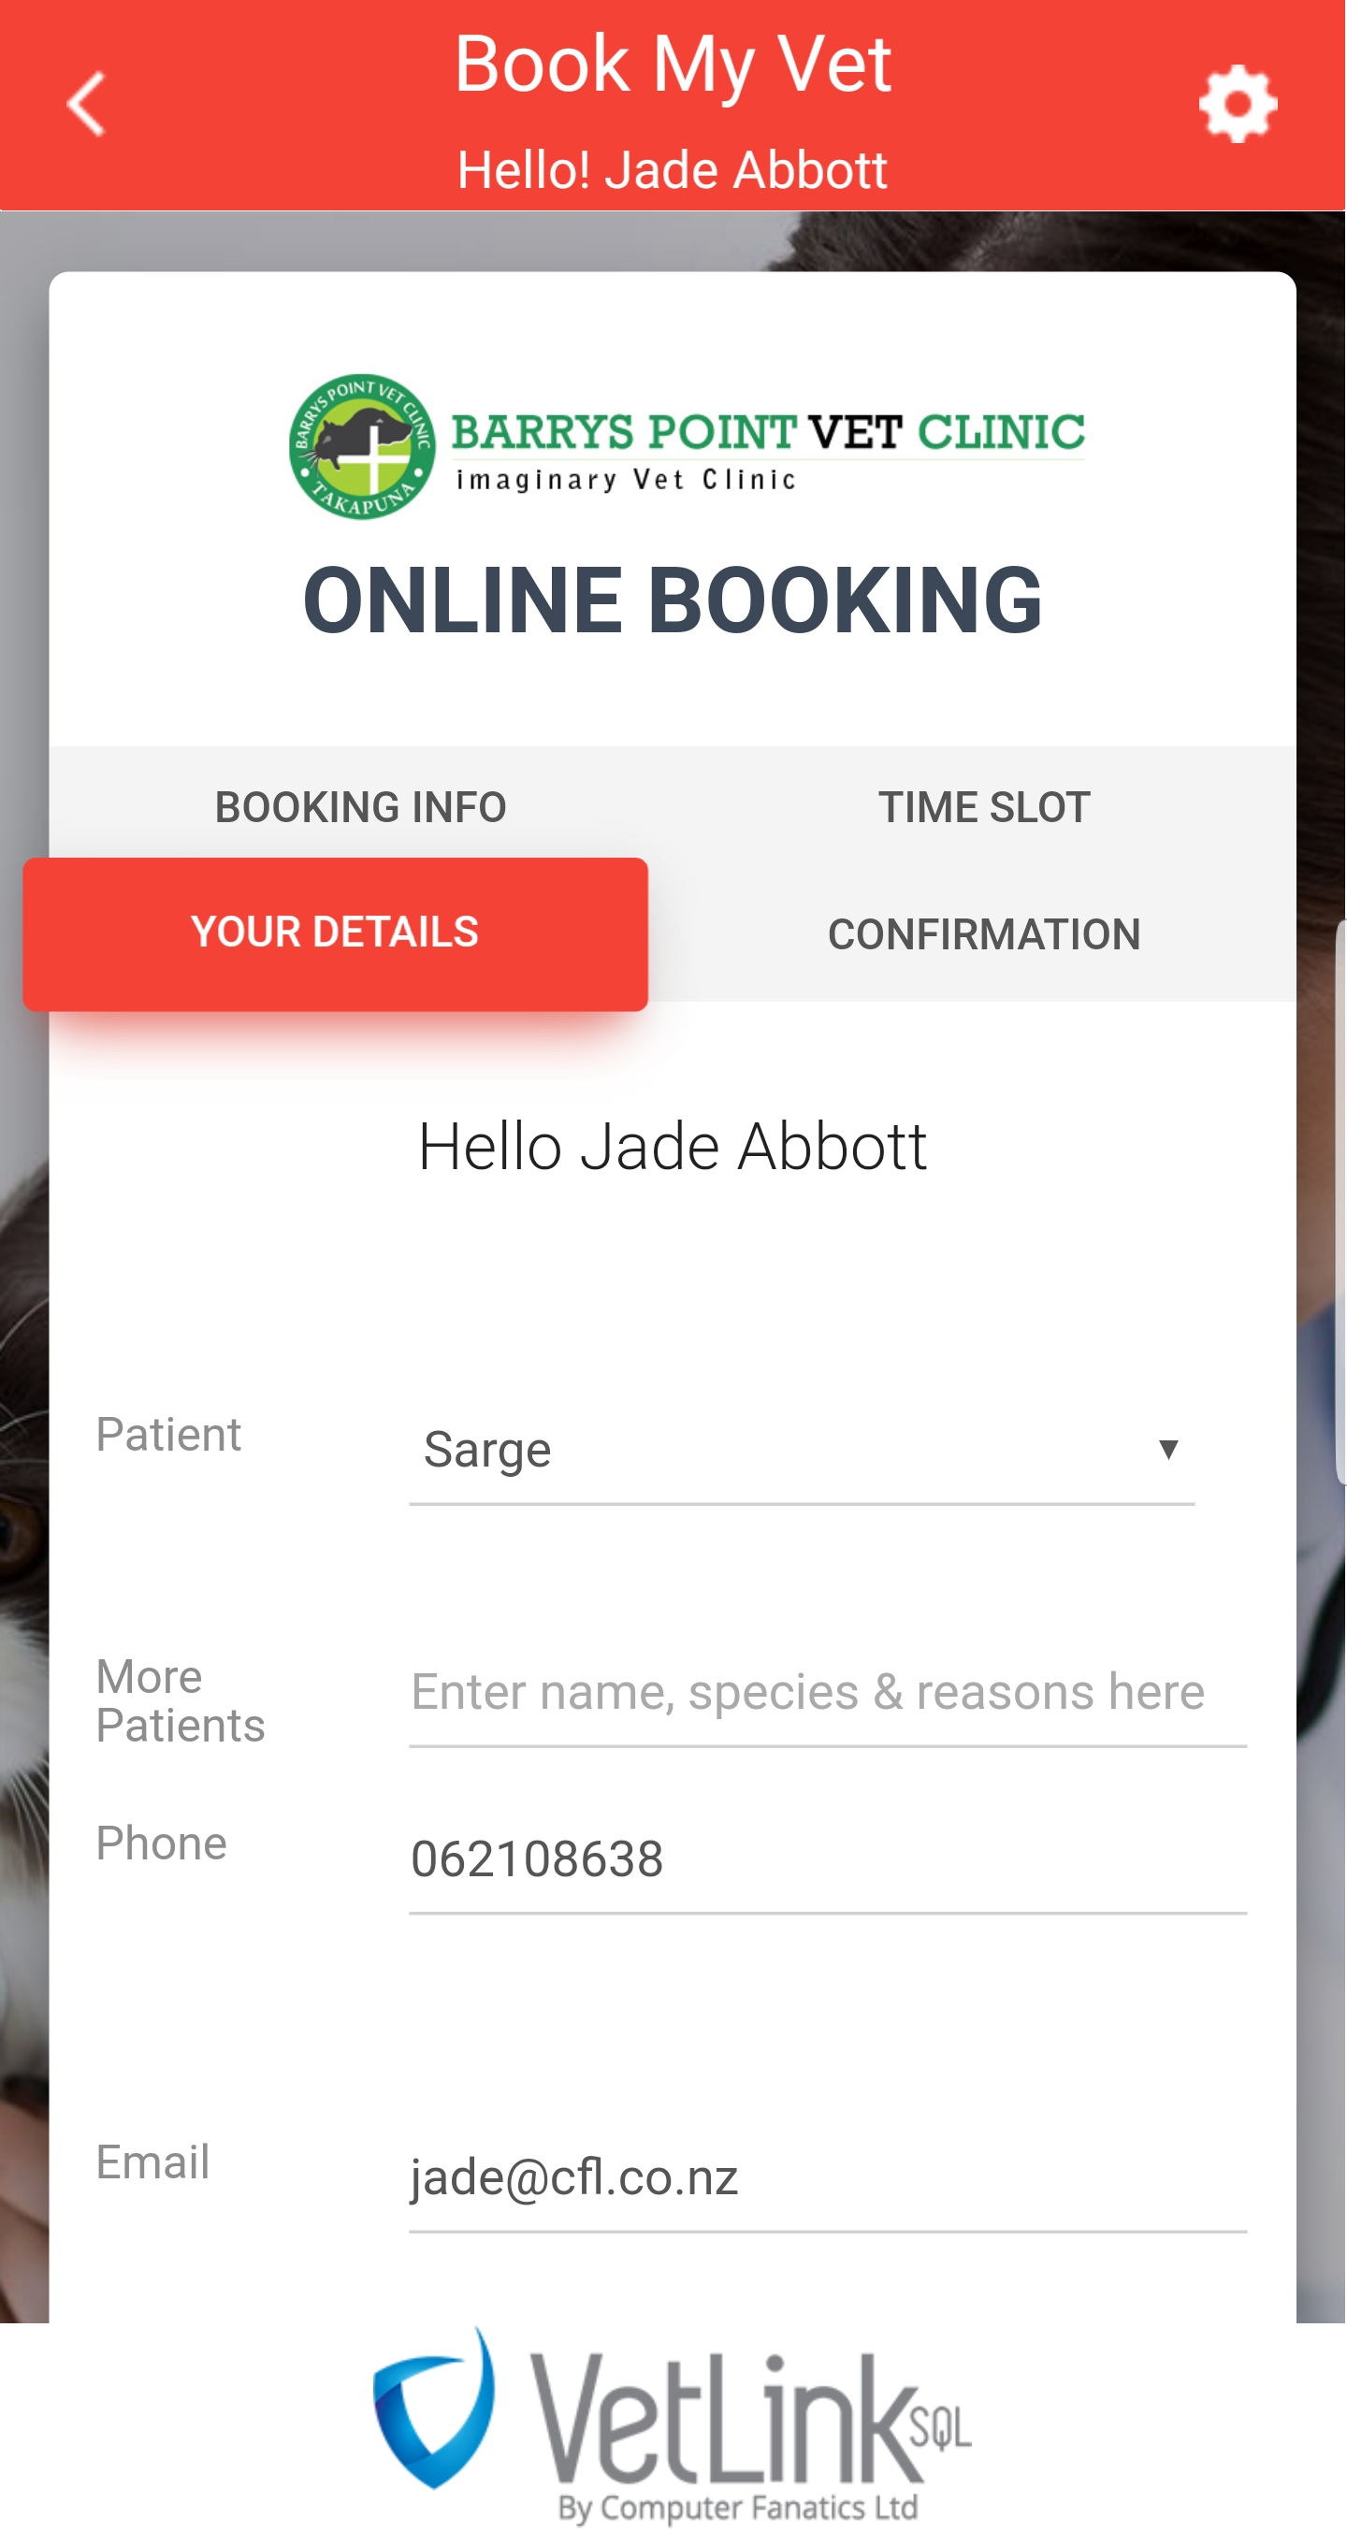
Task: Click the More Patients text field
Action: click(x=827, y=1693)
